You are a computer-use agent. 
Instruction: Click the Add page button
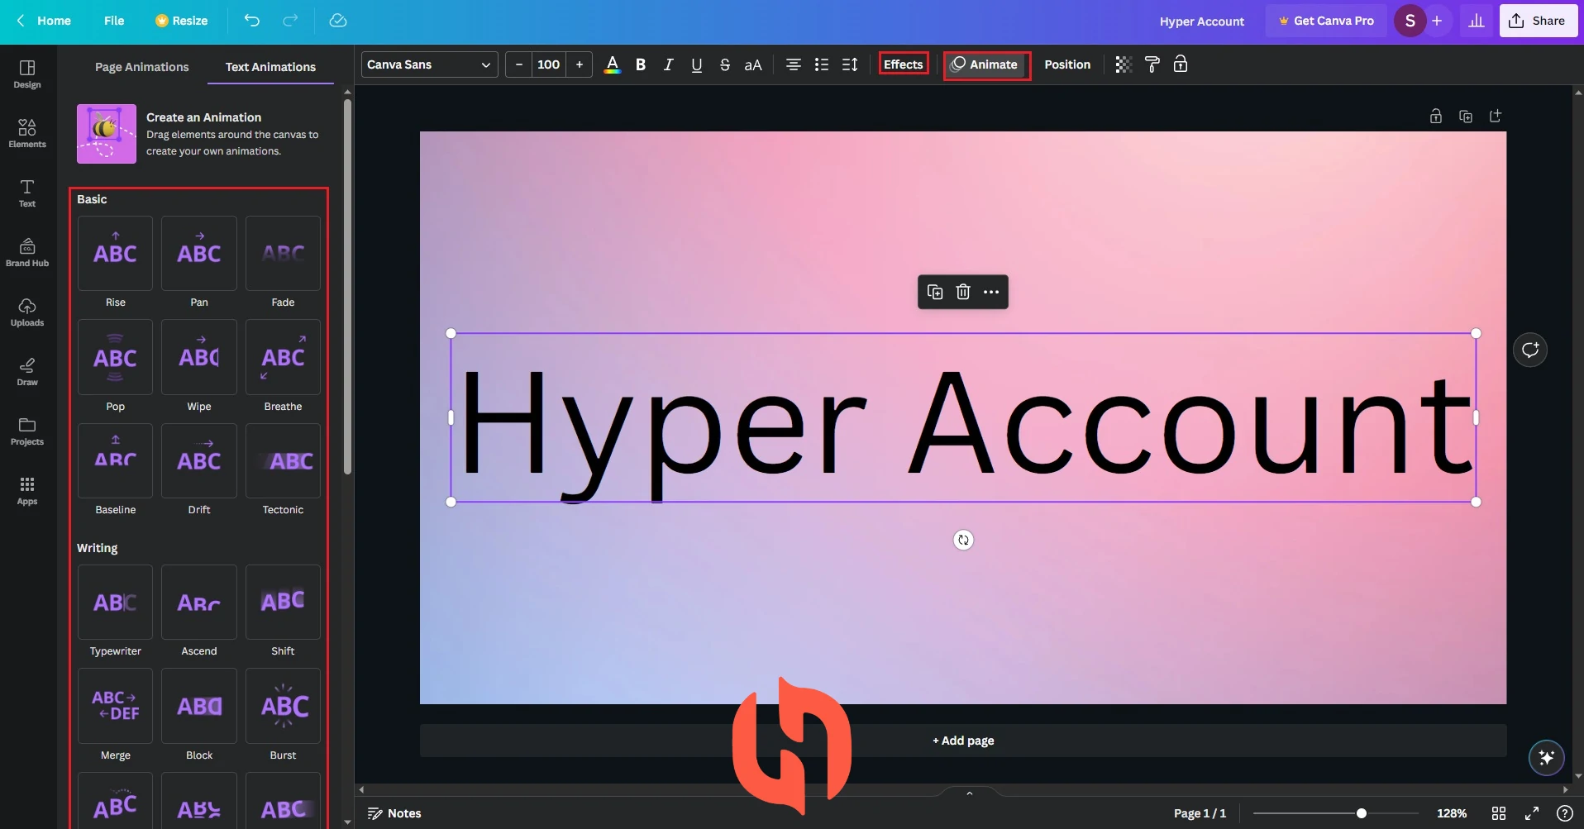[x=962, y=741]
